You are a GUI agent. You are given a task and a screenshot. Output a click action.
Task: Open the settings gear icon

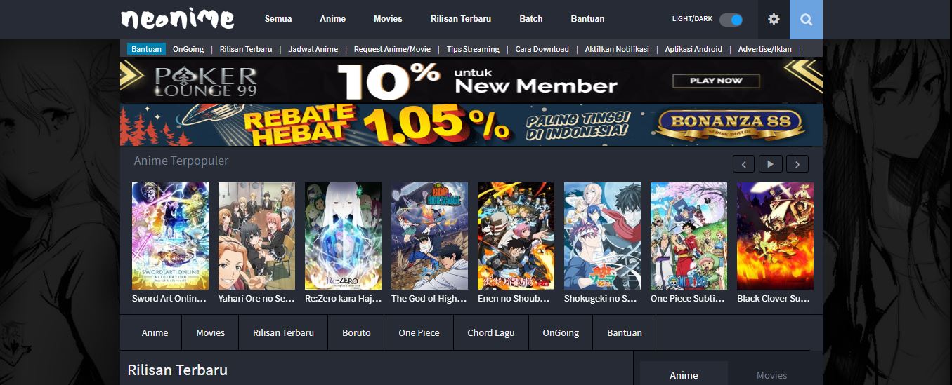pyautogui.click(x=774, y=20)
